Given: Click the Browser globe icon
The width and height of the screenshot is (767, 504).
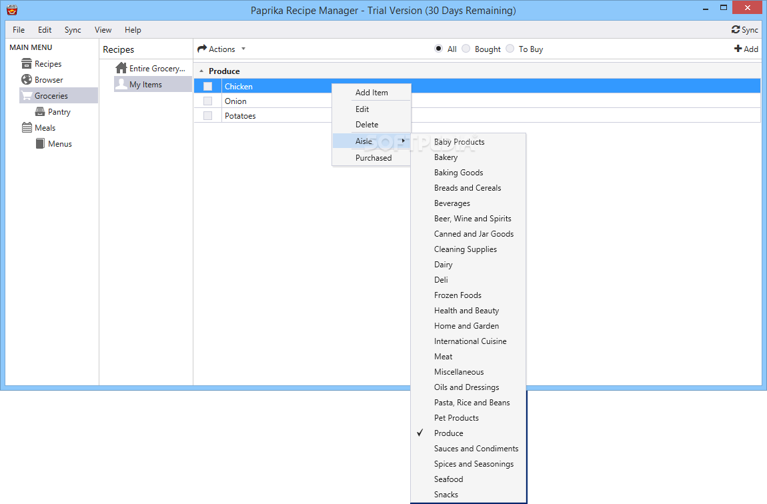Looking at the screenshot, I should tap(27, 80).
